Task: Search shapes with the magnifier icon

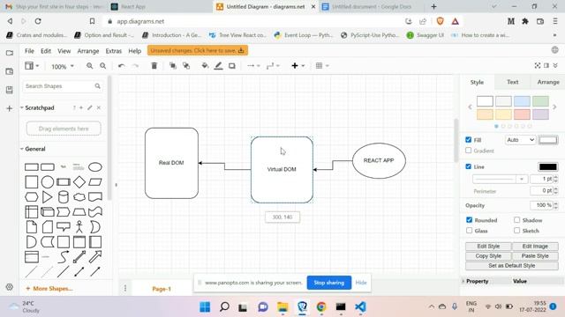Action: pyautogui.click(x=98, y=86)
